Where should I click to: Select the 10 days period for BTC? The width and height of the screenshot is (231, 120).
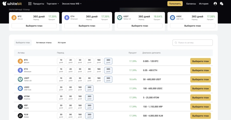coord(61,61)
